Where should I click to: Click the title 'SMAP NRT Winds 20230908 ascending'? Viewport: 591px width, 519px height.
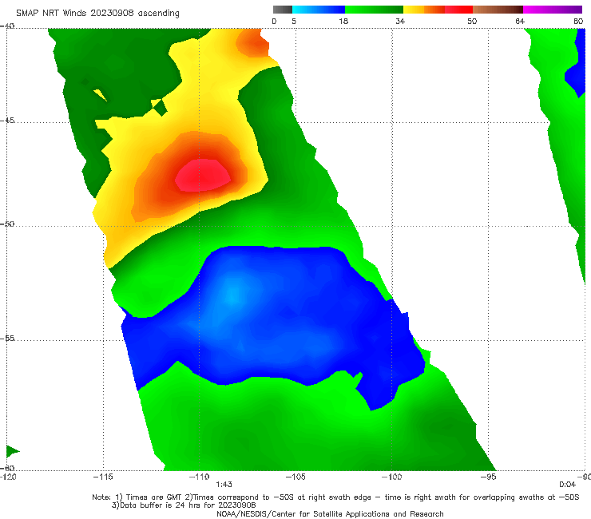point(97,14)
